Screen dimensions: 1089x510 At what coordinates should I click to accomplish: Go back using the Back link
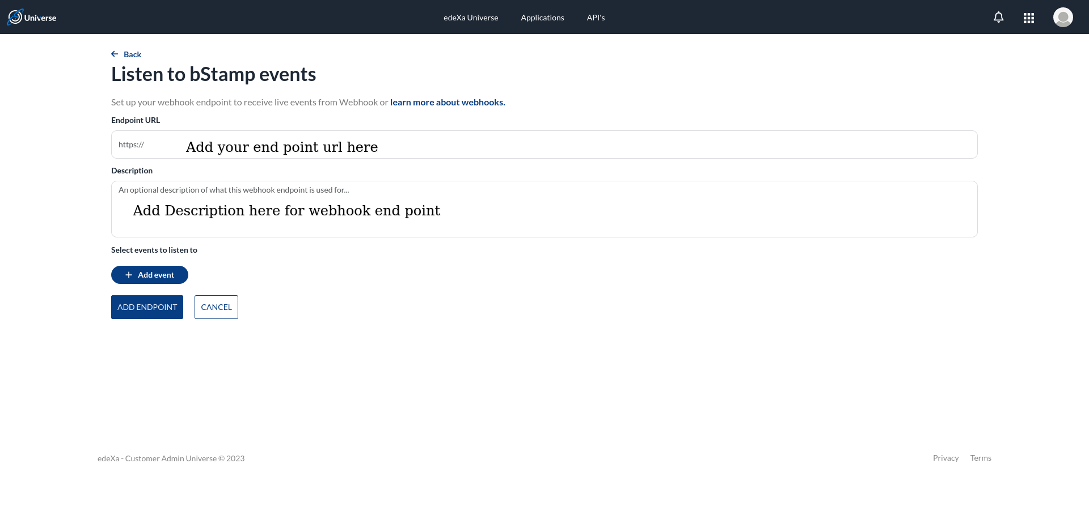click(x=126, y=54)
